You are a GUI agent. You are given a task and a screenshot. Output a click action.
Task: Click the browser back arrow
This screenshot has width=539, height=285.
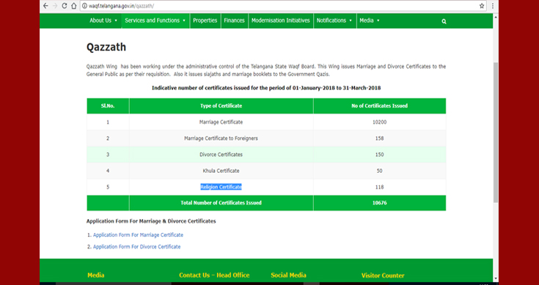click(x=45, y=6)
